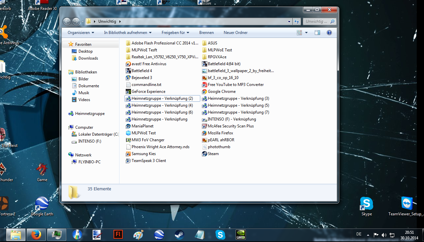Open the Organisieren dropdown menu
The height and width of the screenshot is (242, 424).
point(81,33)
